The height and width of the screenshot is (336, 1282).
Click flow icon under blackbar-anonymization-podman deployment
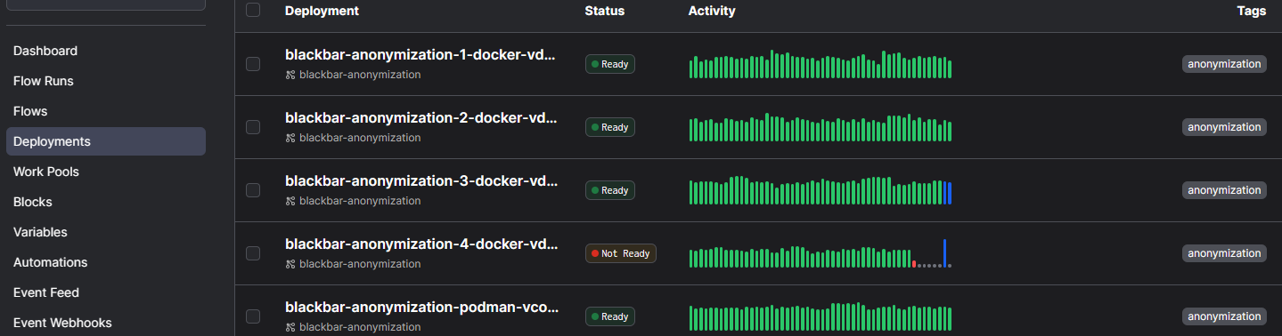[290, 327]
